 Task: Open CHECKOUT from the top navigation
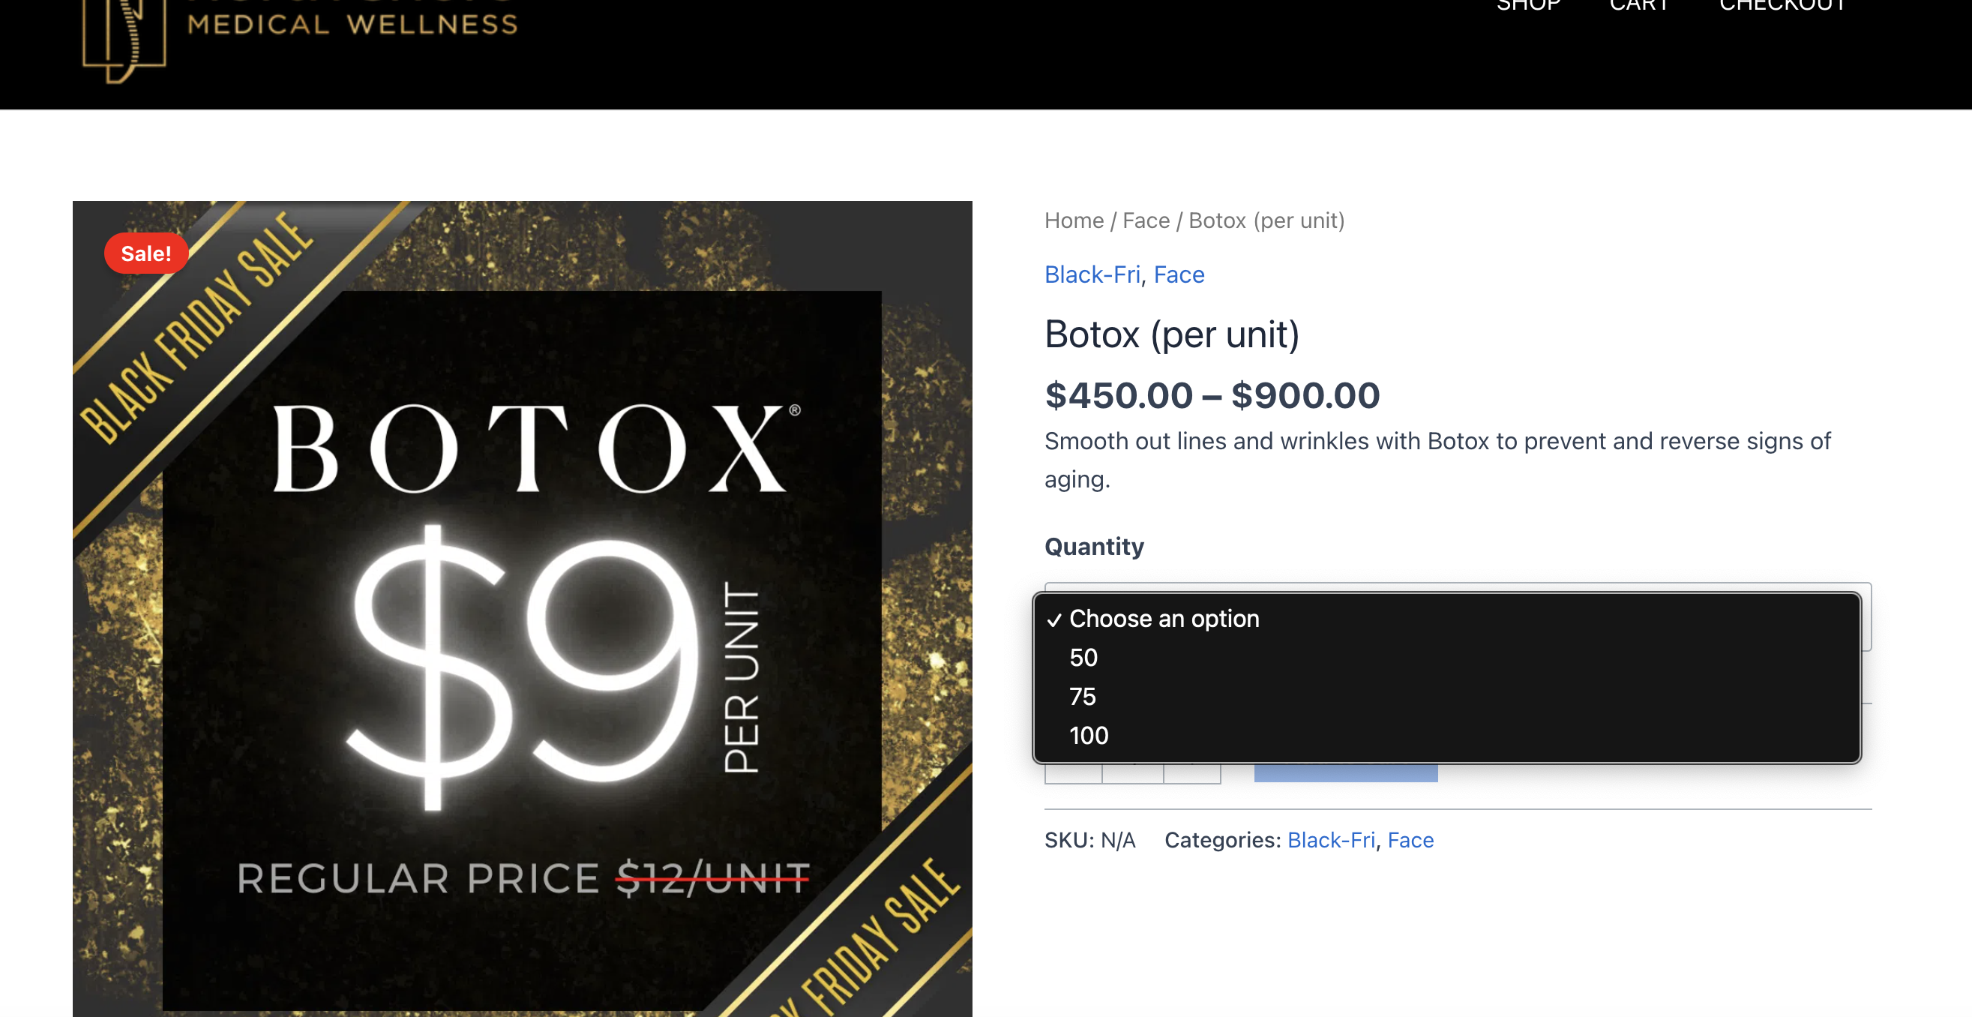pos(1783,6)
